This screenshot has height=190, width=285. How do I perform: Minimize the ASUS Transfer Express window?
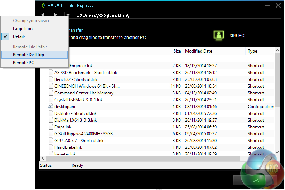pyautogui.click(x=267, y=6)
